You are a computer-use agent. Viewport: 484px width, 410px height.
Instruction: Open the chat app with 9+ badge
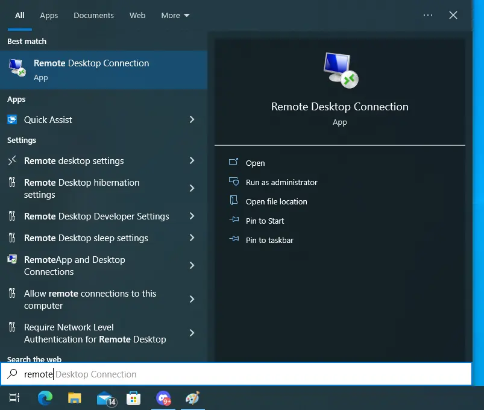coord(163,398)
